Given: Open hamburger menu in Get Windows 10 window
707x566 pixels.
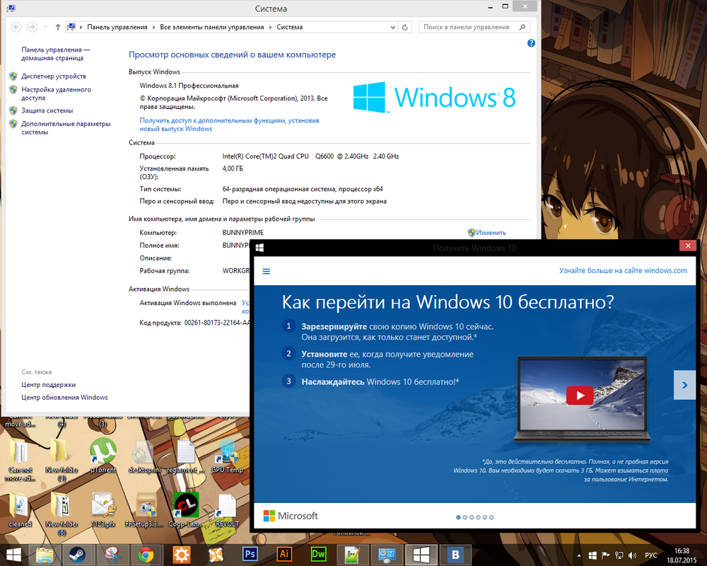Looking at the screenshot, I should click(x=267, y=271).
